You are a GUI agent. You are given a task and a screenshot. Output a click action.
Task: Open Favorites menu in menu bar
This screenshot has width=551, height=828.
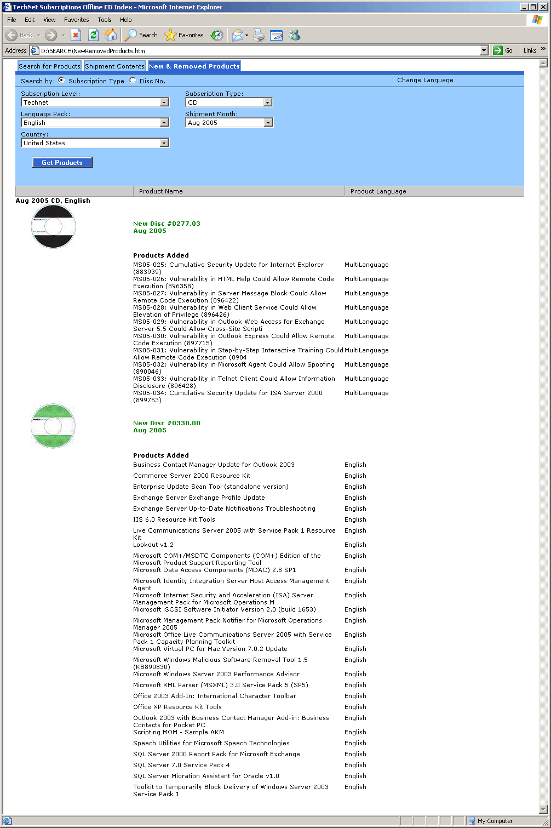click(77, 20)
